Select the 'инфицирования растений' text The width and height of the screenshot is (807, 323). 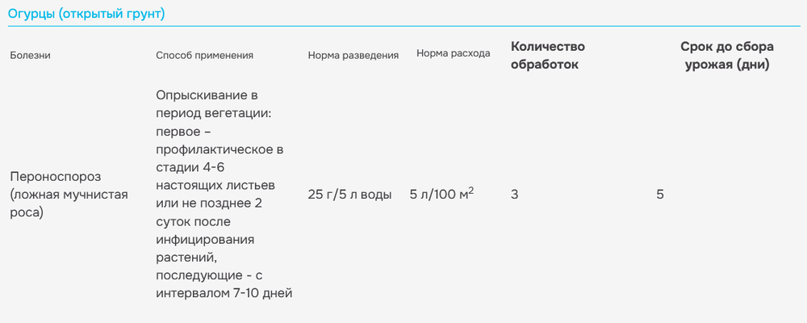(206, 249)
